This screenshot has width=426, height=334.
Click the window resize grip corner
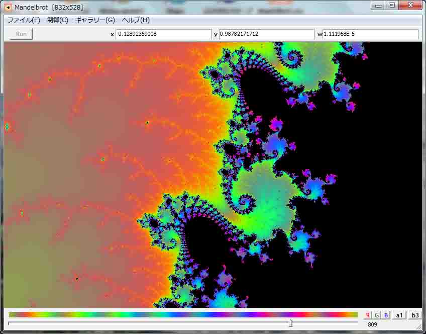(x=419, y=327)
